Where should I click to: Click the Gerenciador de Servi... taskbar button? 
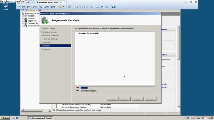click(41, 118)
